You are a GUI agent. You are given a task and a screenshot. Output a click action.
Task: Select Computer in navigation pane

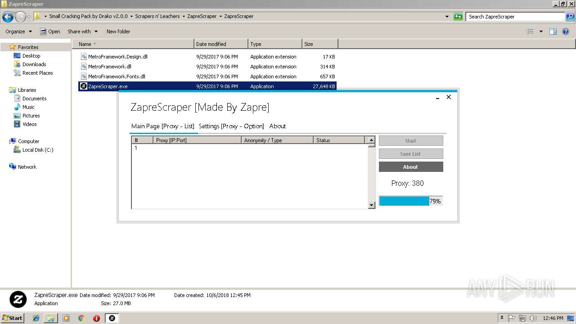pyautogui.click(x=28, y=141)
